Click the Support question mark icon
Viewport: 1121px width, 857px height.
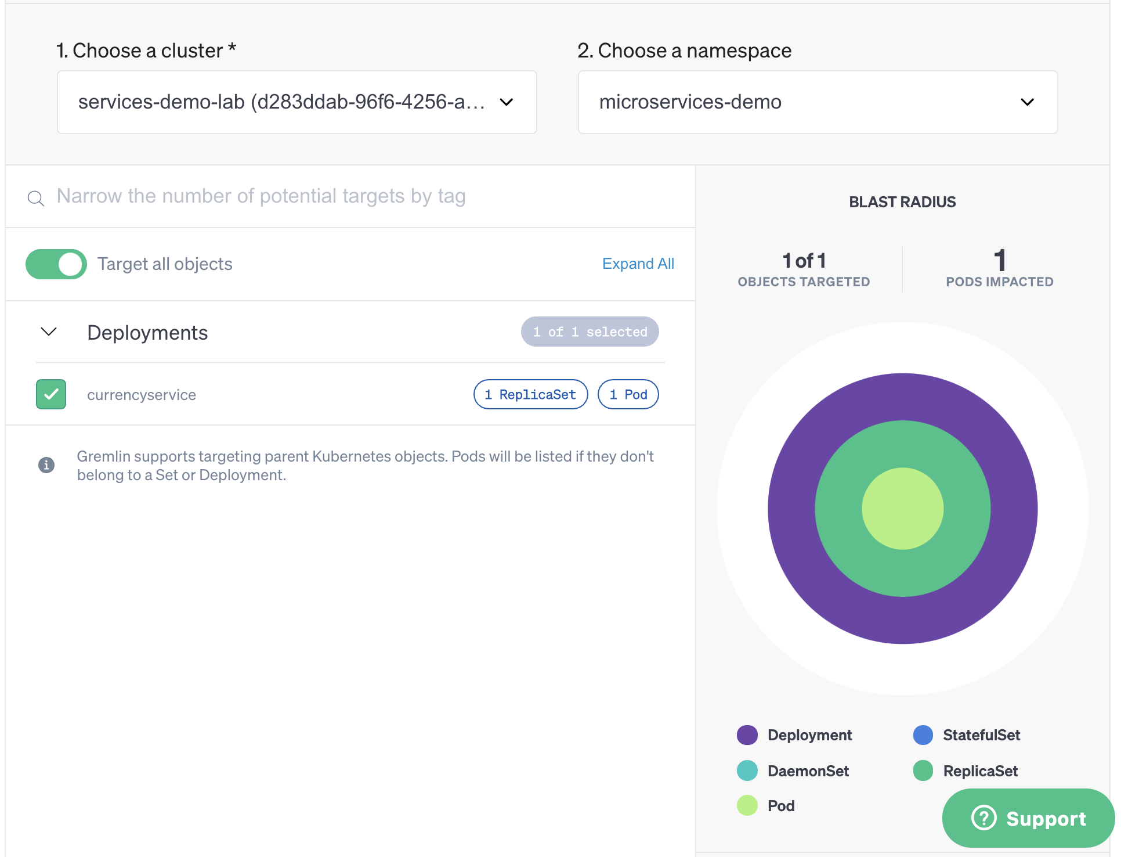point(983,819)
